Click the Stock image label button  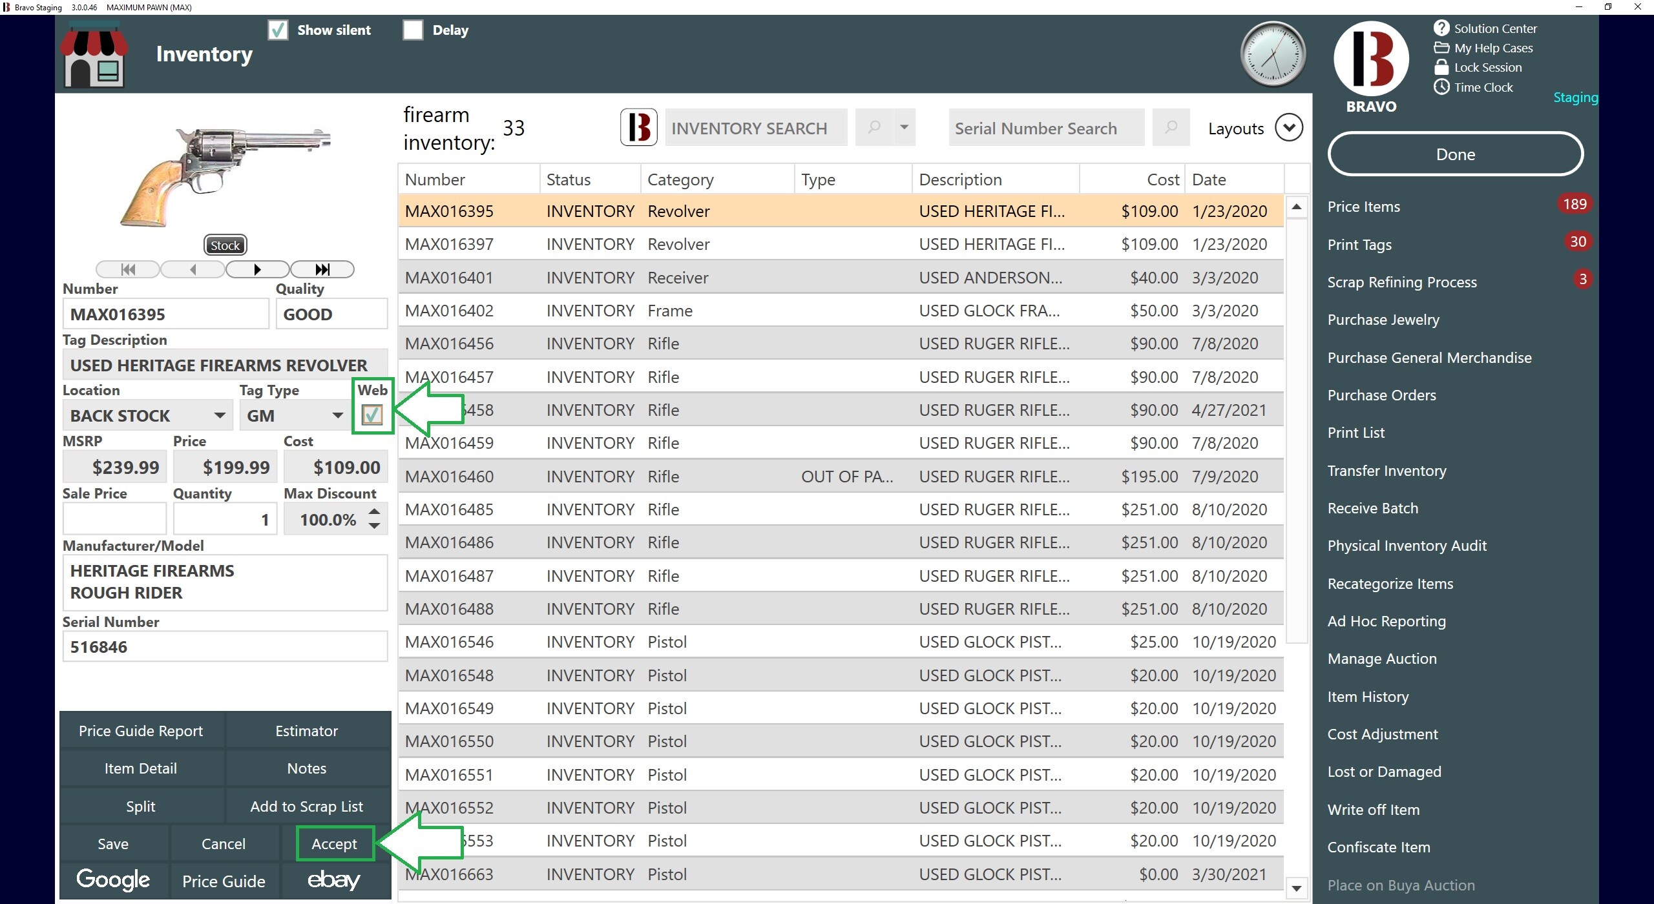point(225,245)
